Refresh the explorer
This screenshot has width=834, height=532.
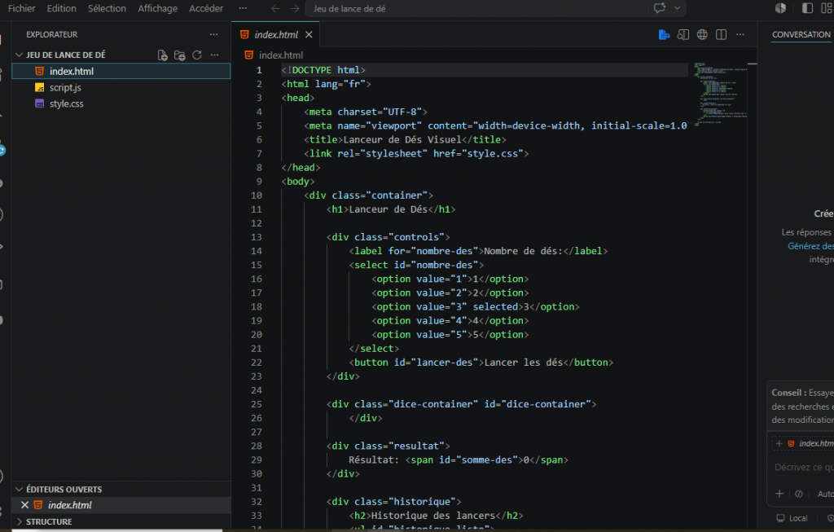197,55
